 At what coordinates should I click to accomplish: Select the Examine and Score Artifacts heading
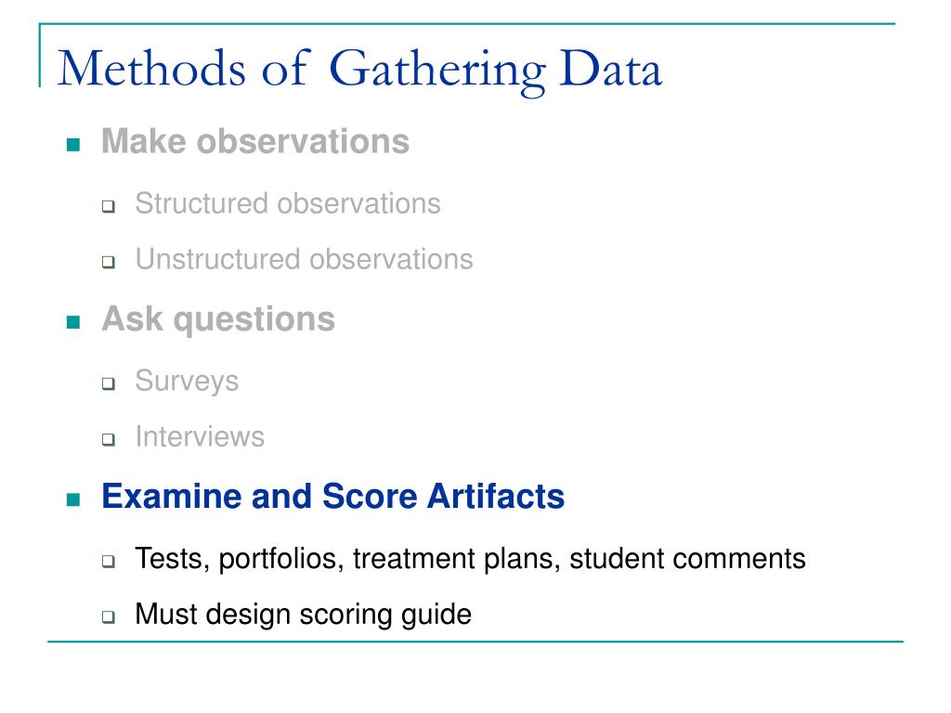(333, 496)
